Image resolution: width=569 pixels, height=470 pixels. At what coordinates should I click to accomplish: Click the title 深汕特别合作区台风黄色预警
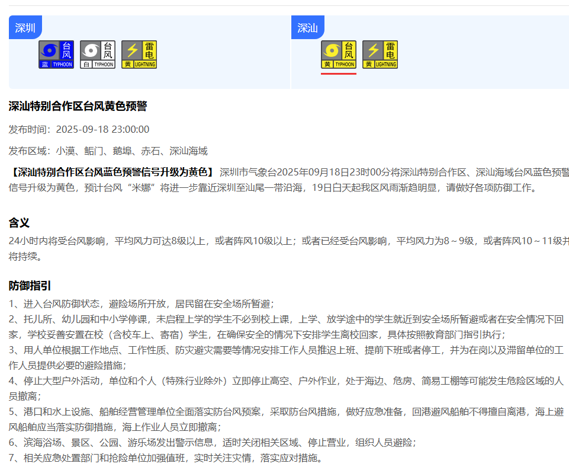tap(78, 106)
